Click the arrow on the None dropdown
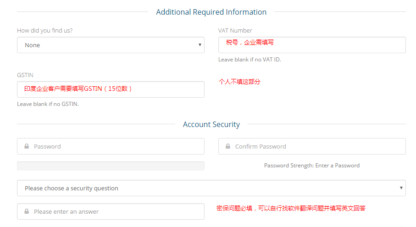This screenshot has height=227, width=416. click(x=200, y=45)
